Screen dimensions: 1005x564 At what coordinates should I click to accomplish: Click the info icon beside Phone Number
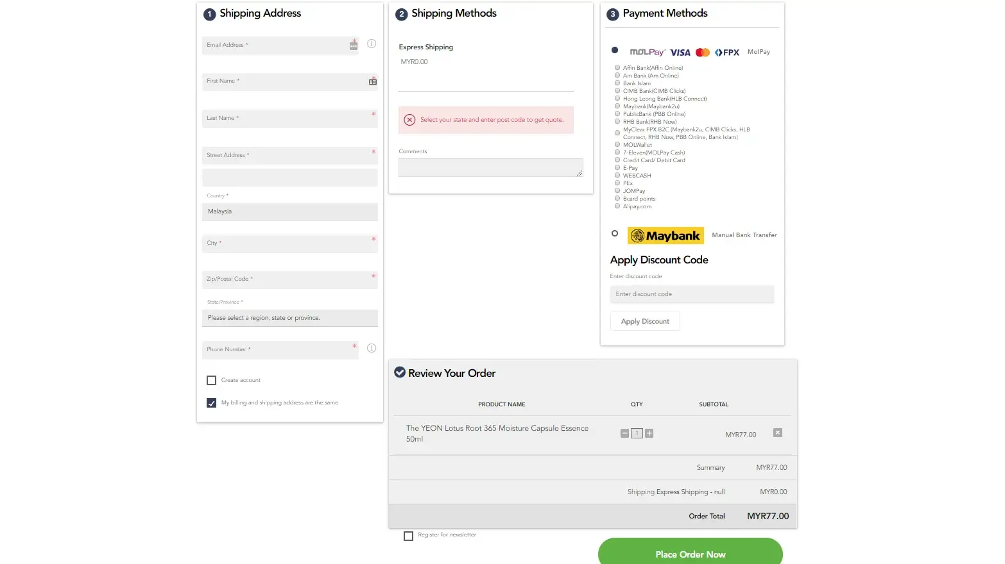(x=372, y=348)
